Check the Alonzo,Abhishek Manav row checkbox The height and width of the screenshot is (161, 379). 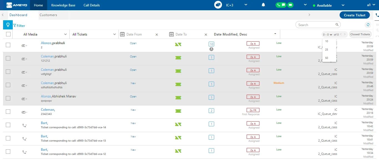pyautogui.click(x=8, y=98)
